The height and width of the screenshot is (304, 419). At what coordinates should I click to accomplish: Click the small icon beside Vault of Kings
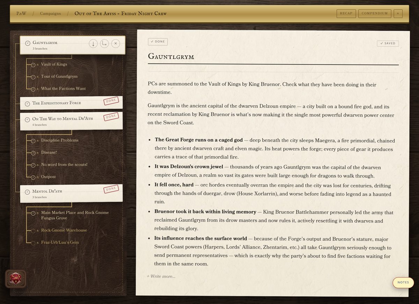38,65
